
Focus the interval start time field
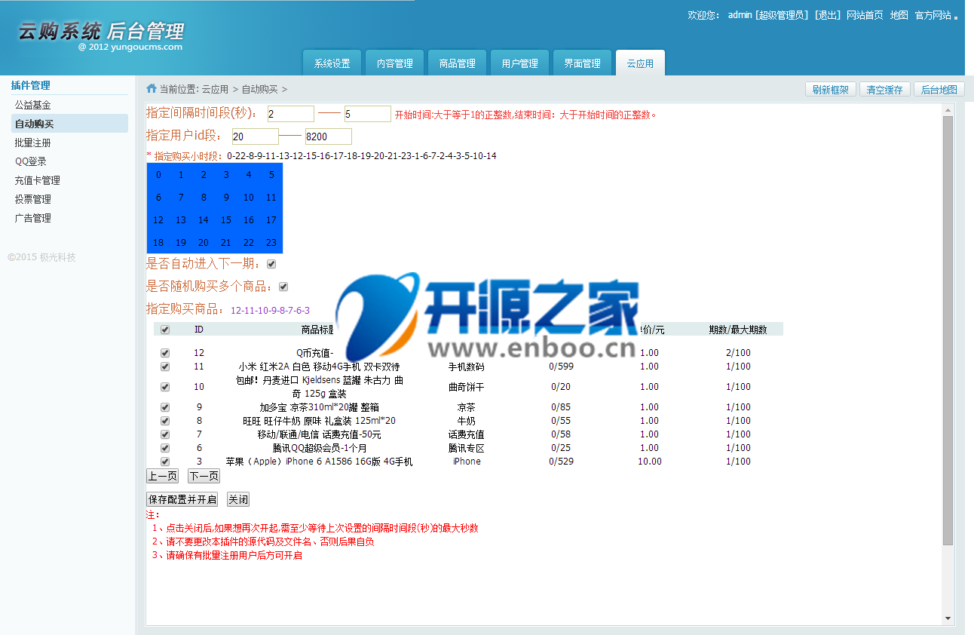291,114
